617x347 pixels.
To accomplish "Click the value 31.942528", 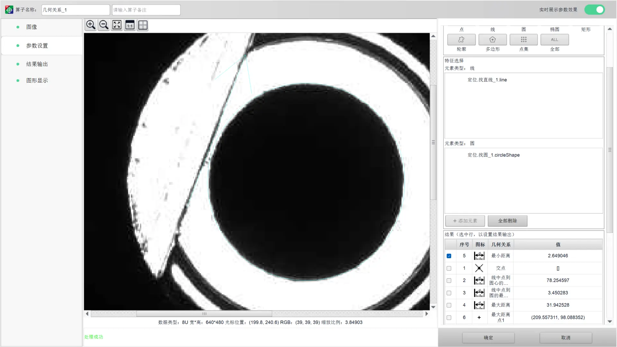I will 558,305.
